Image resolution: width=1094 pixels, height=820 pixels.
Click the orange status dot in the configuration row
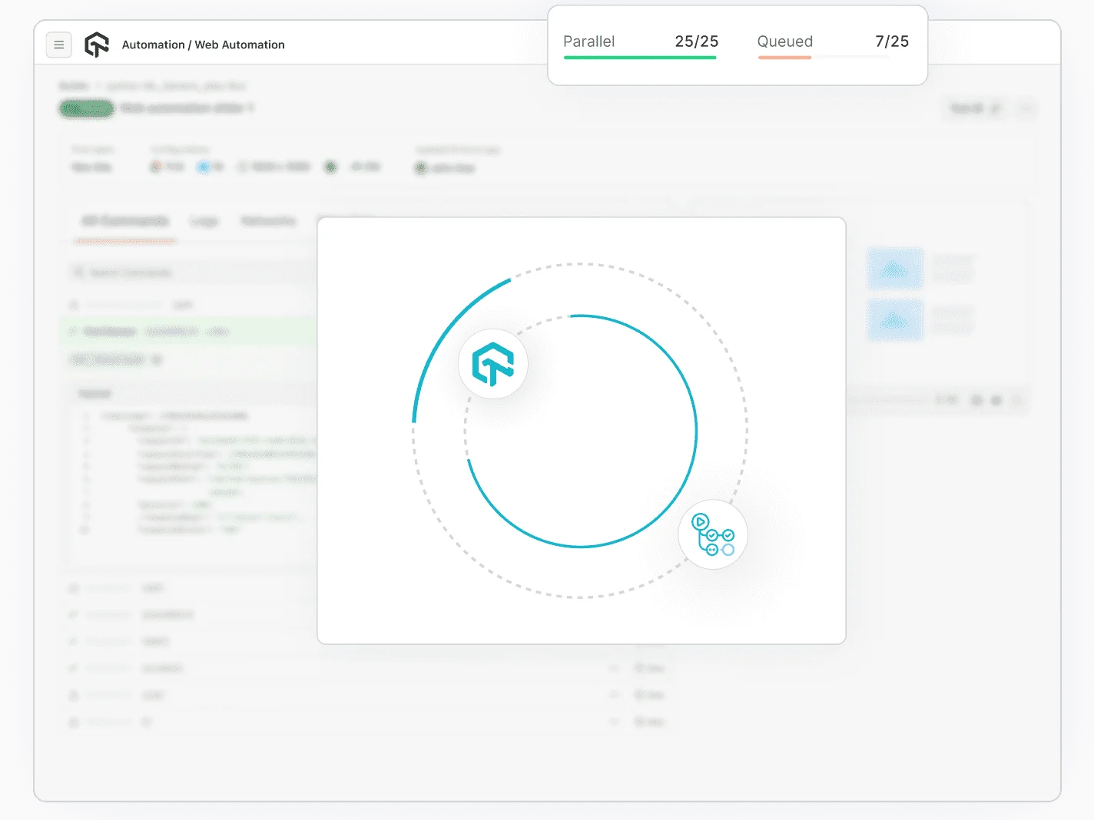(156, 166)
